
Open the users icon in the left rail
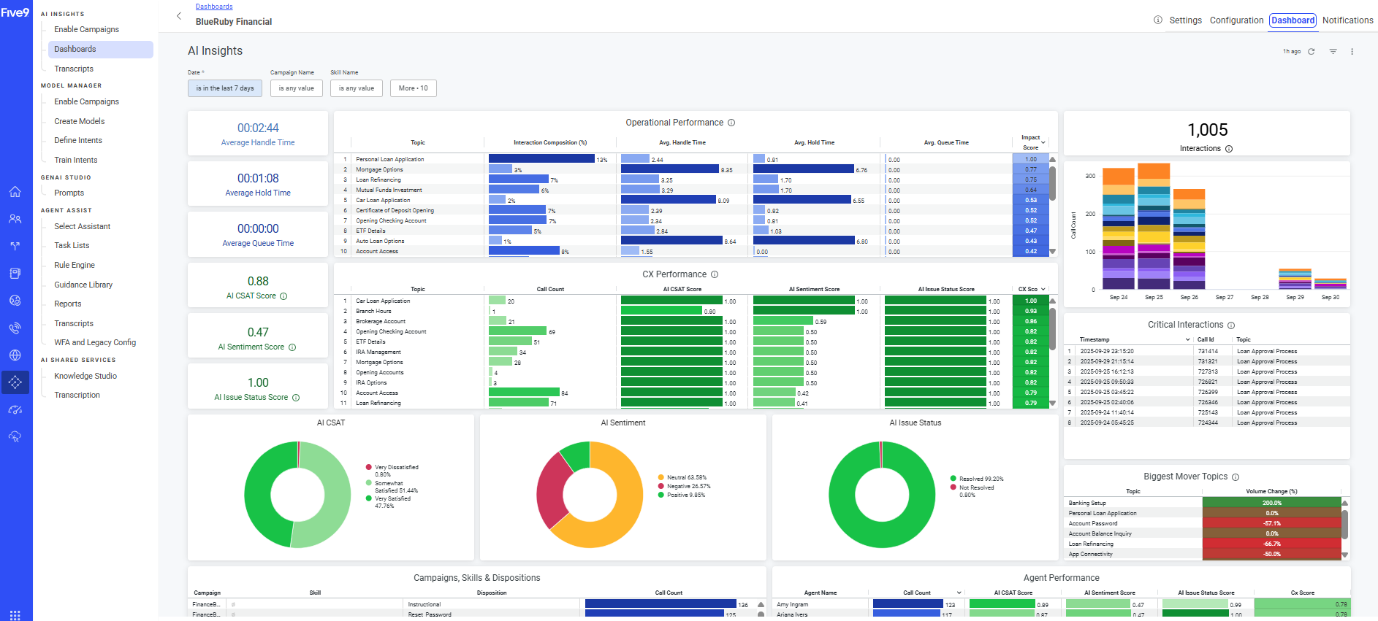(x=15, y=219)
